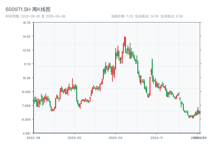The height and width of the screenshot is (166, 222).
Task: Click the 600971.SH 周K线图 chart title
Action: click(28, 10)
